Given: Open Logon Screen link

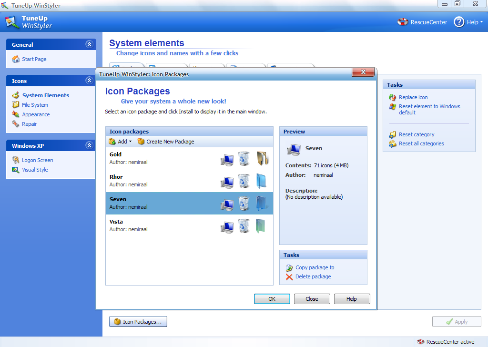Looking at the screenshot, I should click(x=37, y=160).
